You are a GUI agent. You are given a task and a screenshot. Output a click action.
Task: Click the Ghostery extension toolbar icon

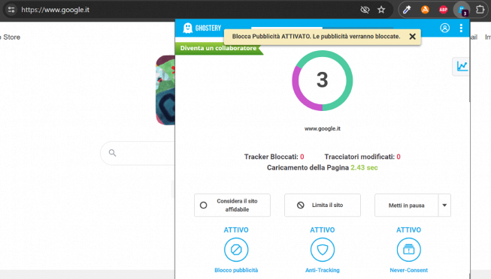click(x=462, y=10)
